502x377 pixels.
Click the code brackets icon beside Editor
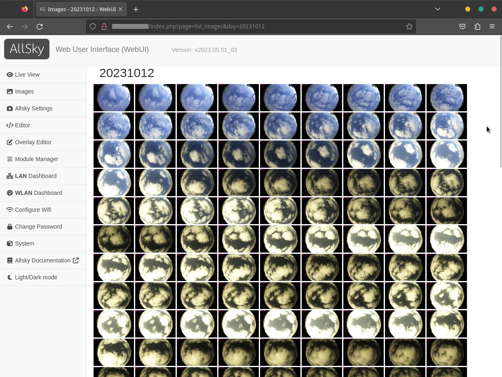pos(10,125)
